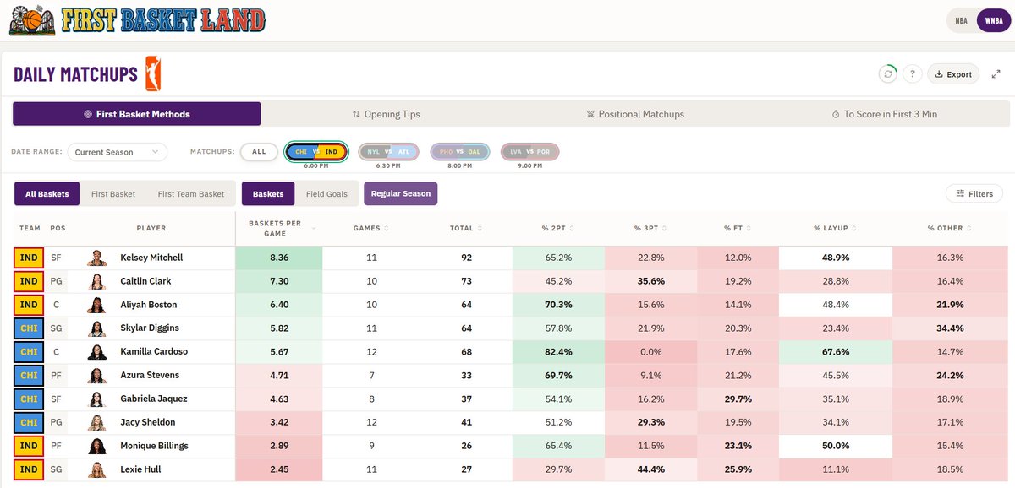The image size is (1015, 488).
Task: Click Kamilla Cardoso's player avatar
Action: point(97,351)
